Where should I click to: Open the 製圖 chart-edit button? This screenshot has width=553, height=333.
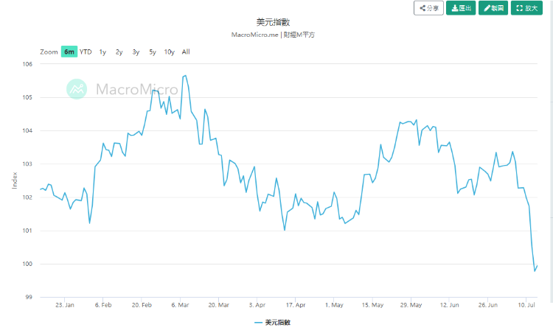[x=493, y=8]
